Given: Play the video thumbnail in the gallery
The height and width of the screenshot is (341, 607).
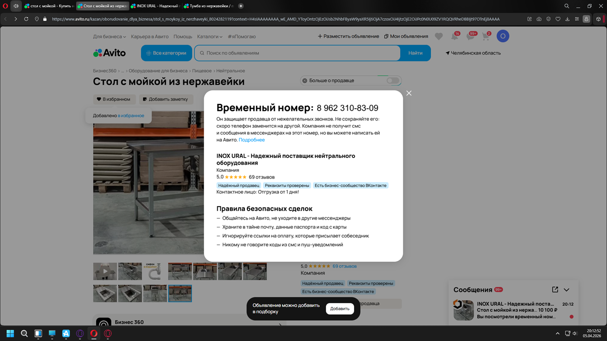Looking at the screenshot, I should tap(105, 272).
